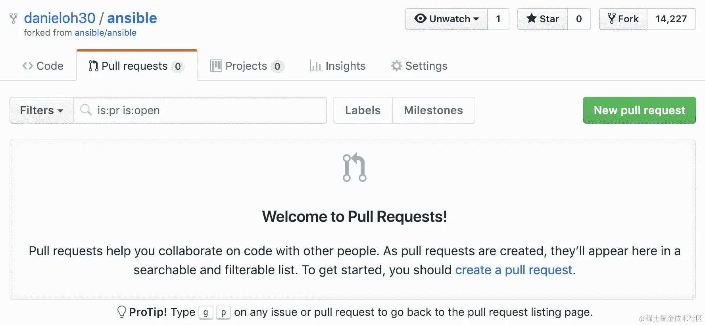Switch to the Code tab
Viewport: 705px width, 325px height.
(43, 66)
